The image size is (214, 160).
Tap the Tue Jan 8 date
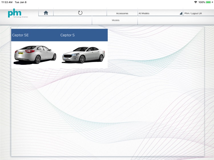point(21,2)
